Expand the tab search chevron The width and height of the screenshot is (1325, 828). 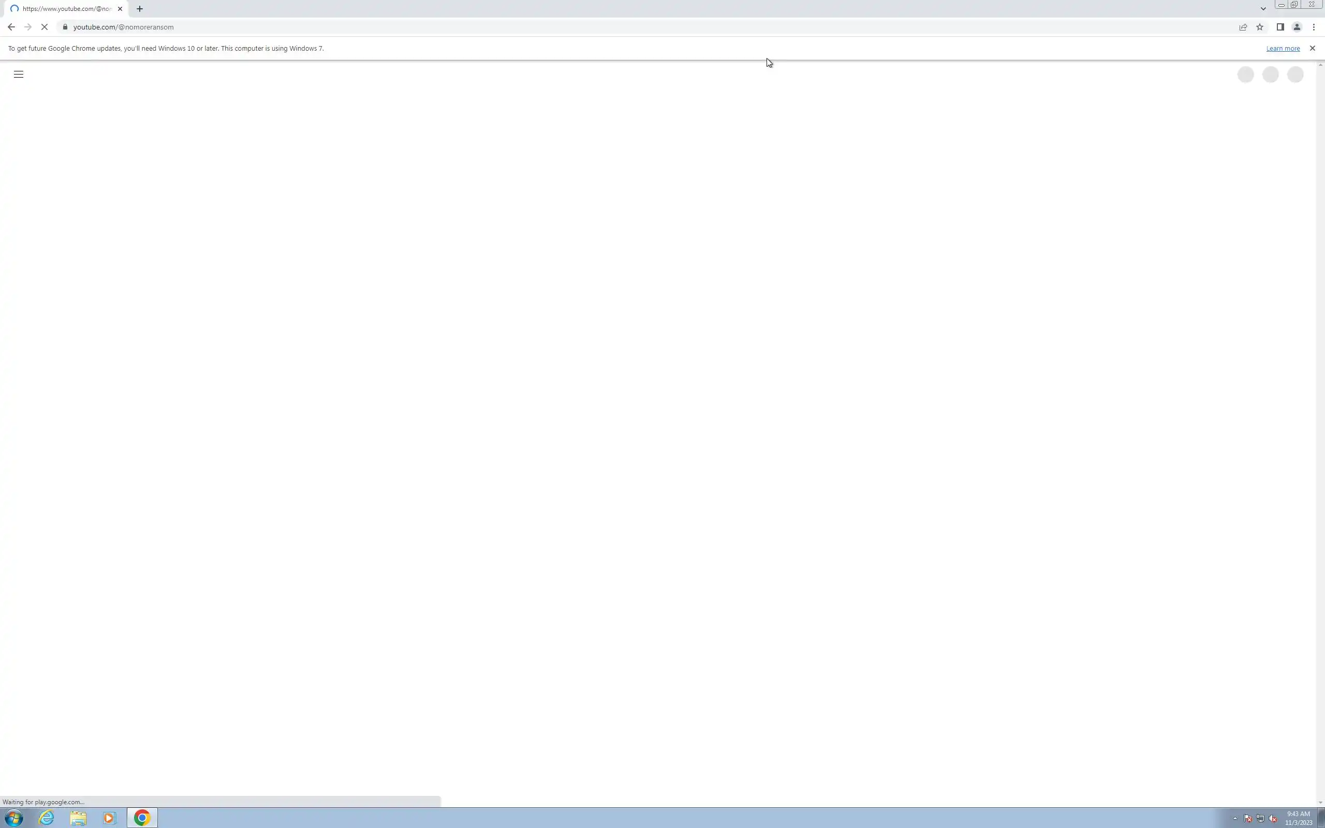[x=1263, y=9]
